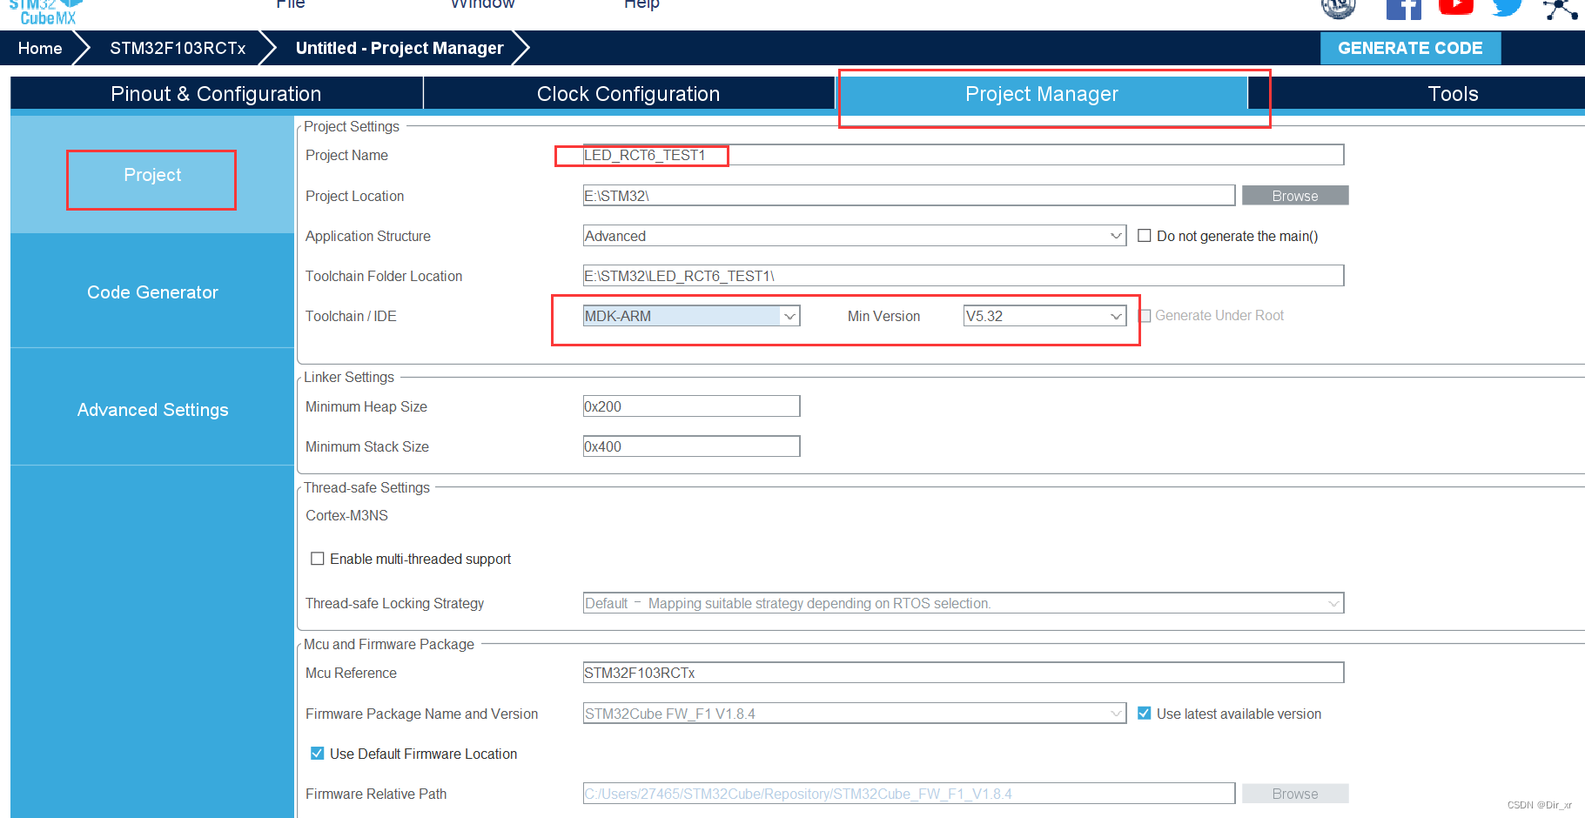Open the File menu
Viewport: 1585px width, 818px height.
click(291, 4)
